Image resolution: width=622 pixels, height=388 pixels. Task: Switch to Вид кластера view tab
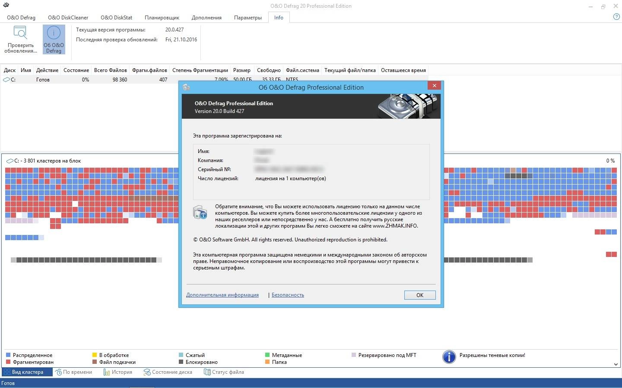pos(27,372)
